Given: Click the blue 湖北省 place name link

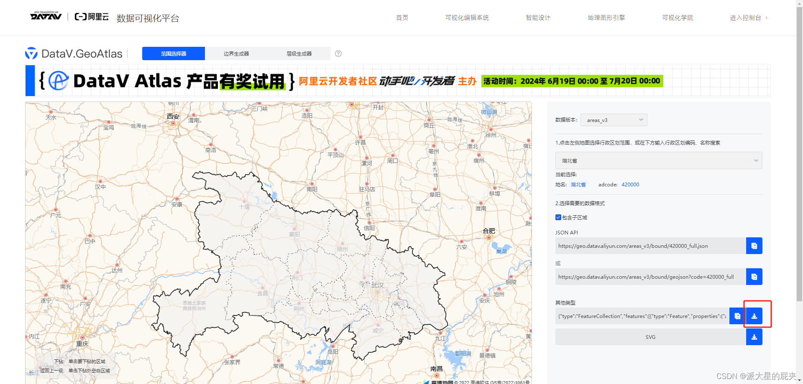Looking at the screenshot, I should [x=578, y=185].
